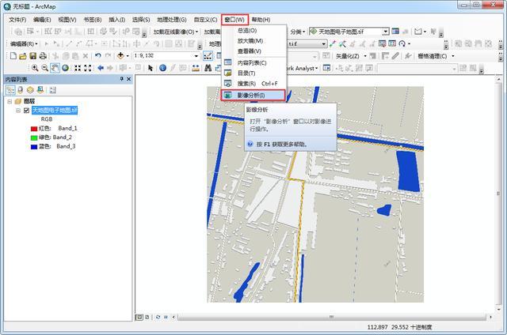The height and width of the screenshot is (335, 507).
Task: Select the RGB label in contents list
Action: pyautogui.click(x=47, y=119)
